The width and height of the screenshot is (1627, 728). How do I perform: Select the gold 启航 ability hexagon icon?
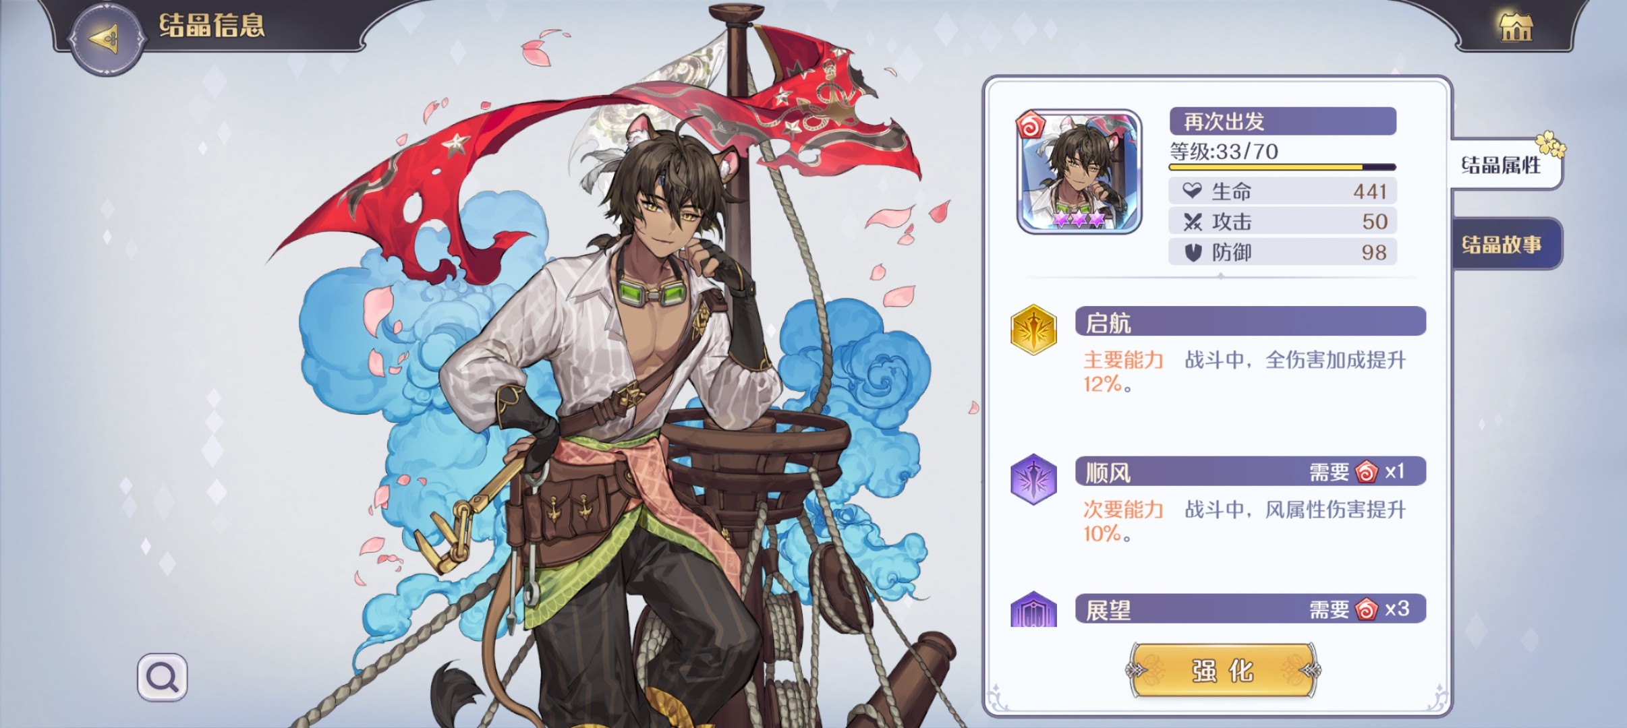pyautogui.click(x=1033, y=330)
